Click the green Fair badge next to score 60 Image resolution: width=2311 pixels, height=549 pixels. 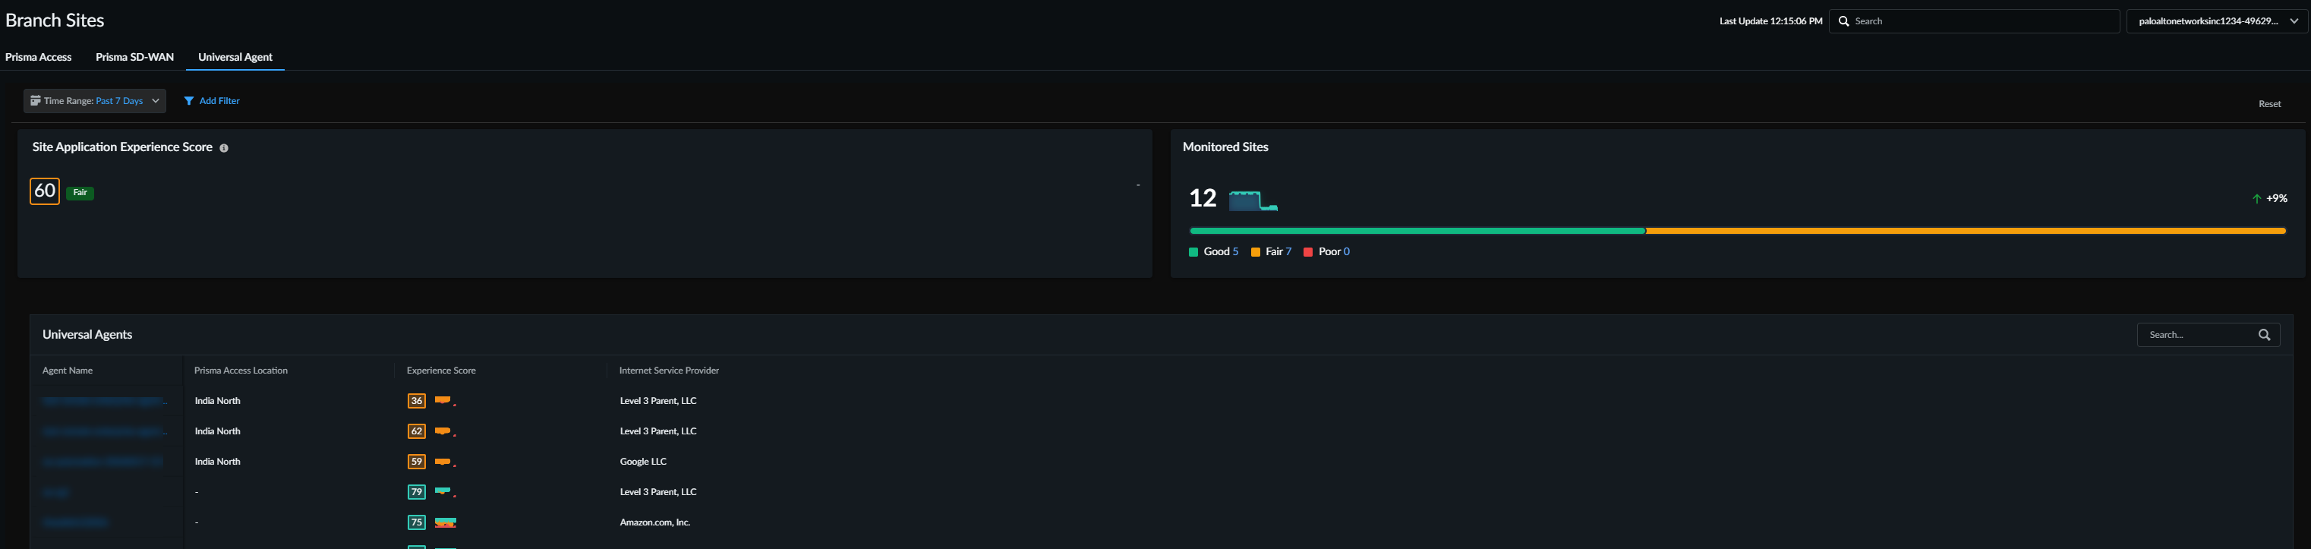[x=80, y=193]
